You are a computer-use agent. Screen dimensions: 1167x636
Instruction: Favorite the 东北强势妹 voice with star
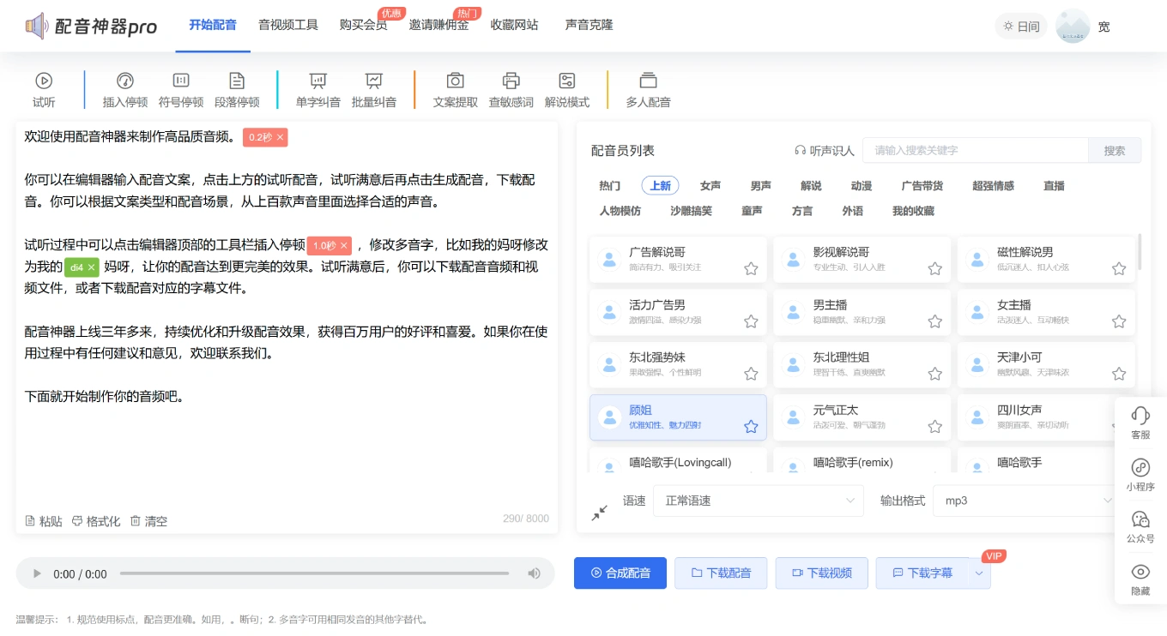coord(751,374)
